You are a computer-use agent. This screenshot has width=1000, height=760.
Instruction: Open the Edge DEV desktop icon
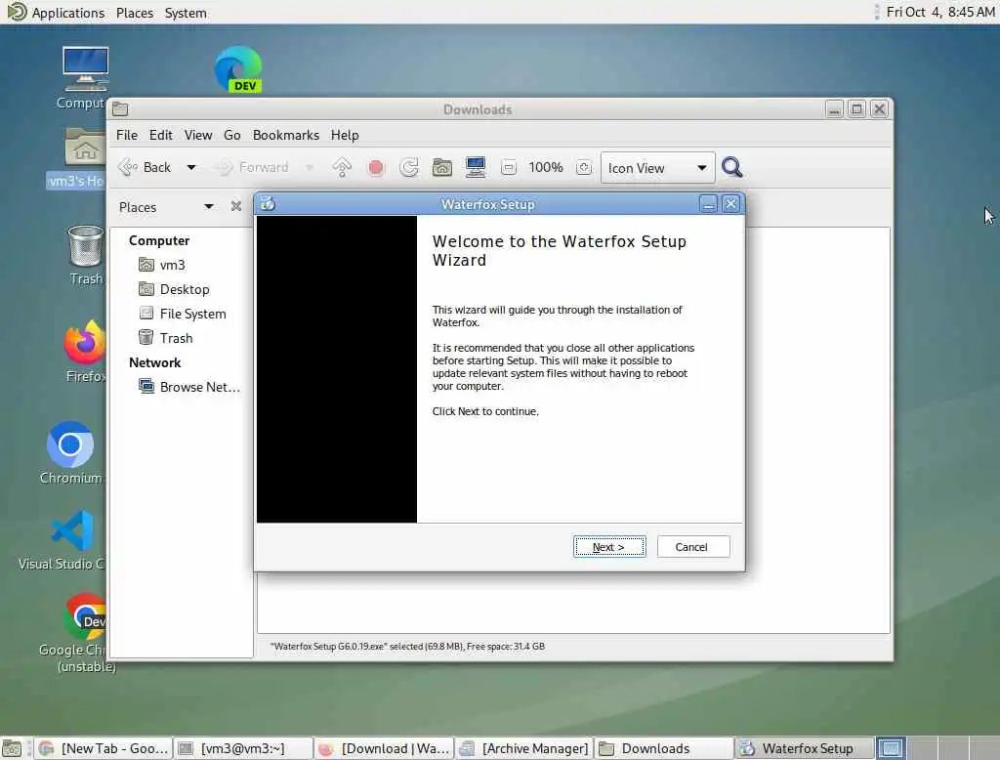pyautogui.click(x=238, y=69)
